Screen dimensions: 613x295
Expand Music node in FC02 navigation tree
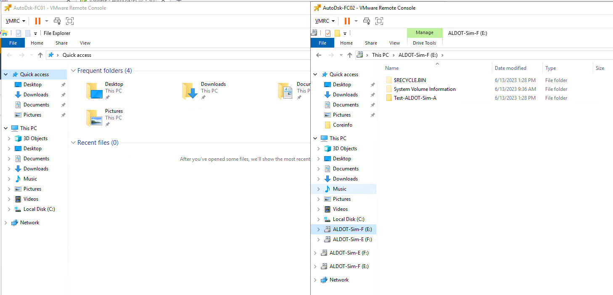coord(319,189)
